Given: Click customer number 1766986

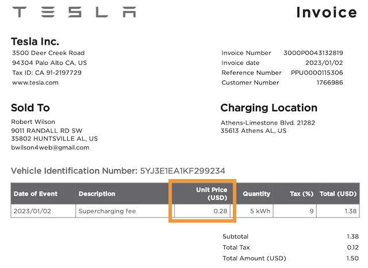Looking at the screenshot, I should coord(329,83).
